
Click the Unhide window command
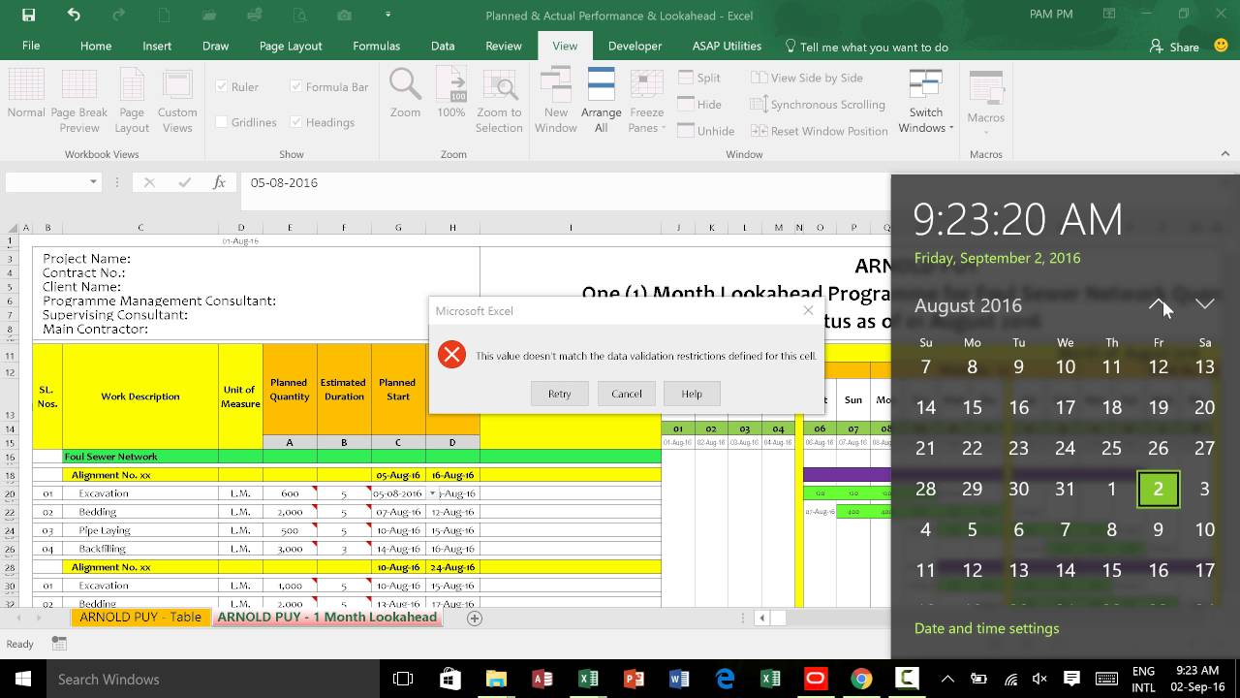pos(705,131)
